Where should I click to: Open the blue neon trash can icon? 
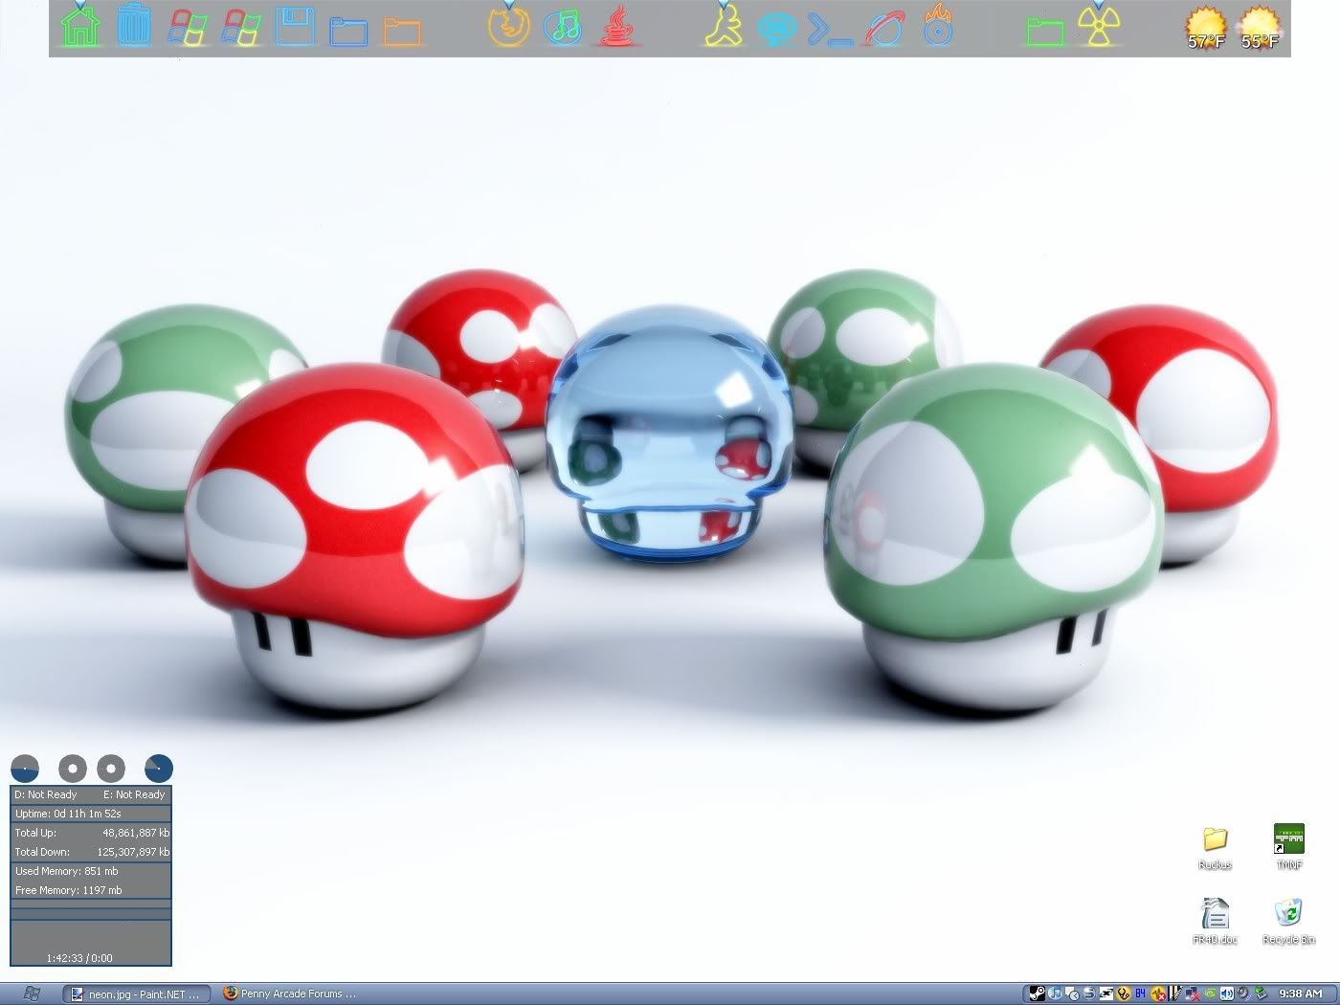(134, 26)
